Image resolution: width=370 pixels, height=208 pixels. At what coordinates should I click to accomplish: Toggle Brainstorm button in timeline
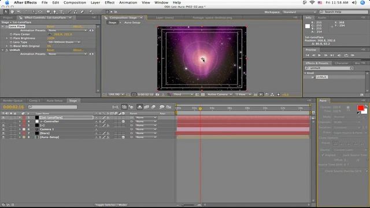[162, 107]
